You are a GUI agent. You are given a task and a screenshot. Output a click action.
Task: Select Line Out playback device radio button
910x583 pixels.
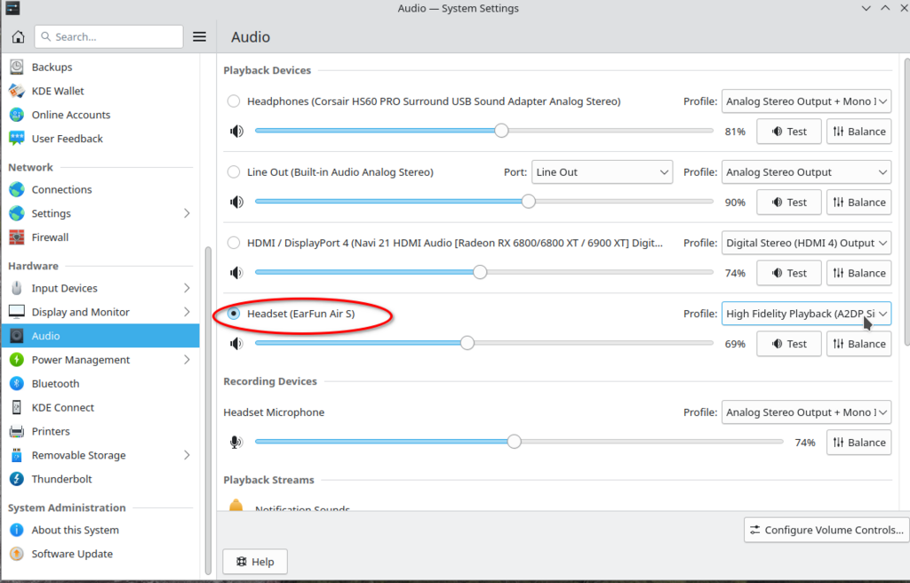(234, 172)
